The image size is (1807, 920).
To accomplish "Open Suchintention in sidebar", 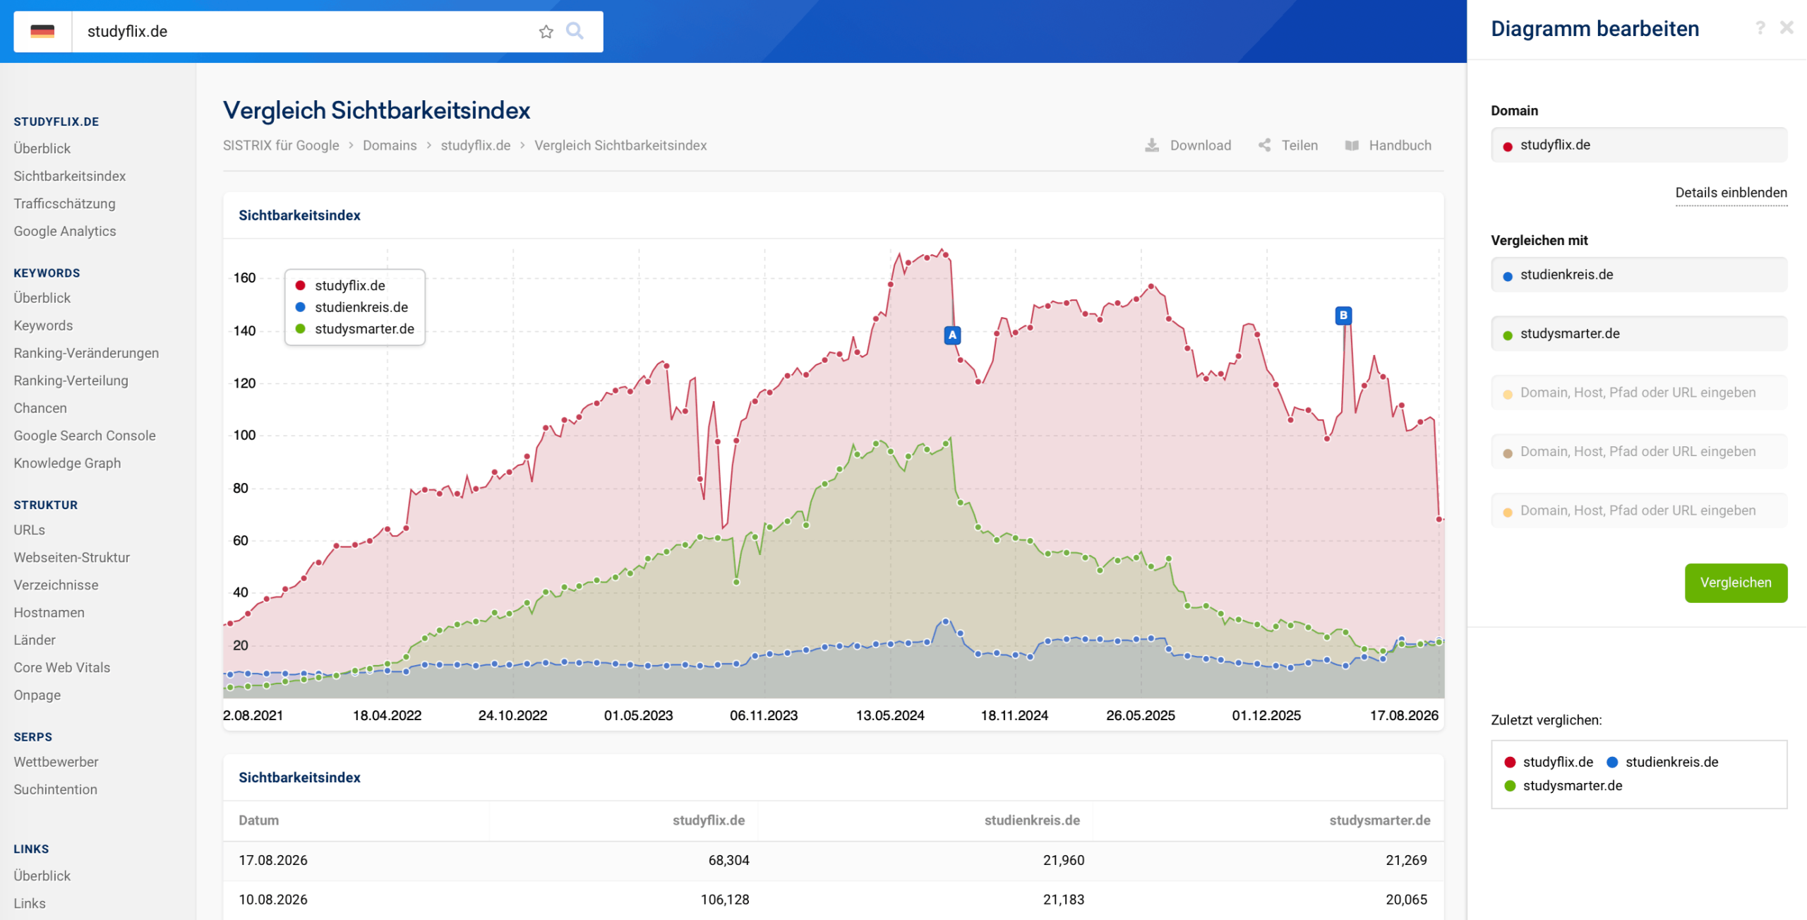I will (55, 789).
